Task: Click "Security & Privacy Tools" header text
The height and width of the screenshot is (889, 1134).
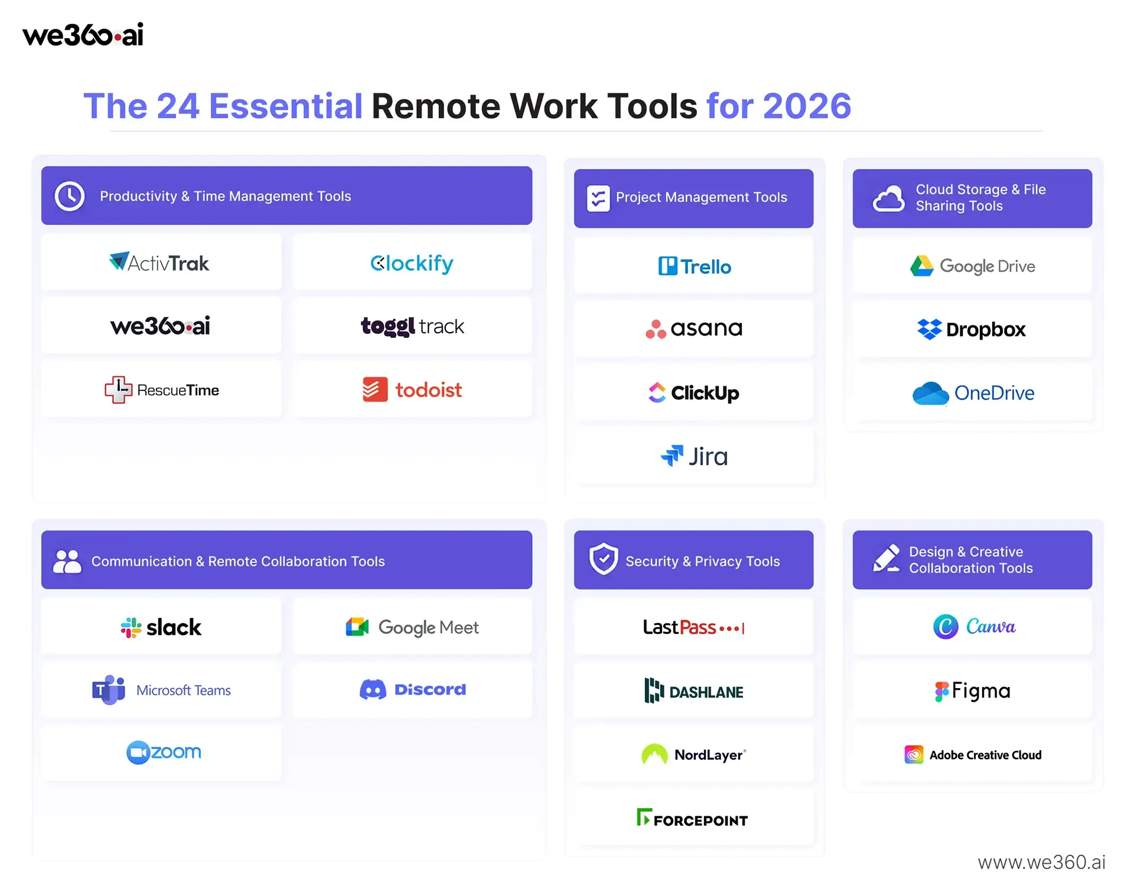Action: 703,561
